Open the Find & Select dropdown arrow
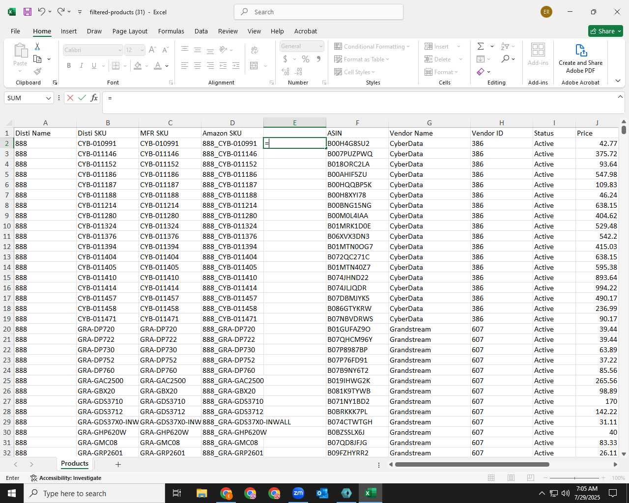Image resolution: width=629 pixels, height=503 pixels. click(514, 59)
